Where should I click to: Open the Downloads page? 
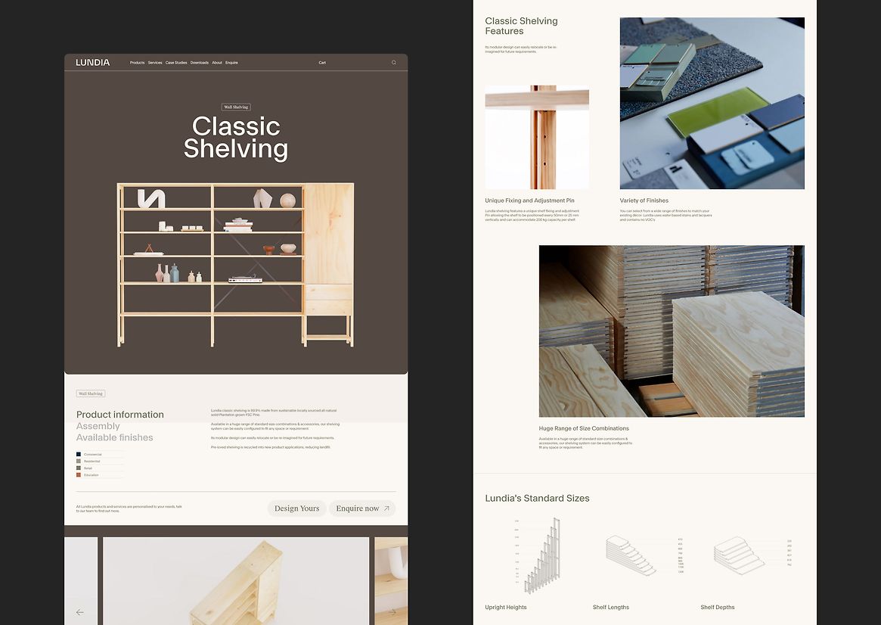[198, 62]
